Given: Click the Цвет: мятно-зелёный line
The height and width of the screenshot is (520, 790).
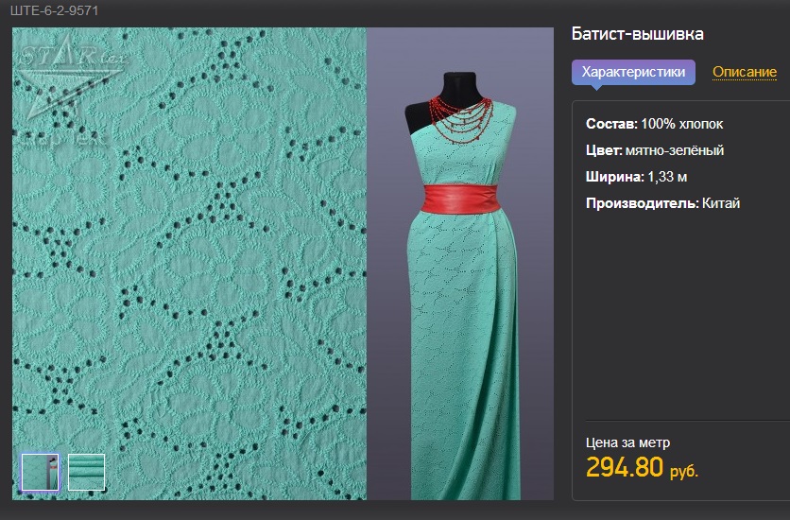Looking at the screenshot, I should coord(654,150).
